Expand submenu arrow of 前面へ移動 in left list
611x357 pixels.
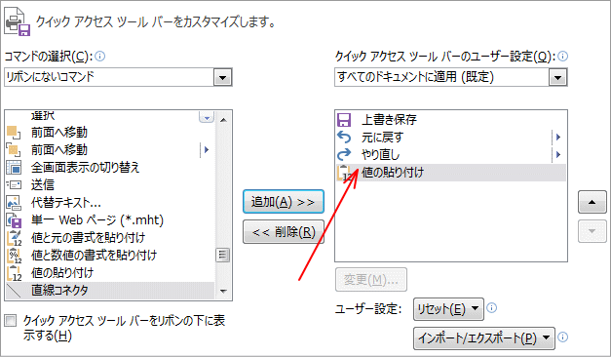click(x=207, y=150)
